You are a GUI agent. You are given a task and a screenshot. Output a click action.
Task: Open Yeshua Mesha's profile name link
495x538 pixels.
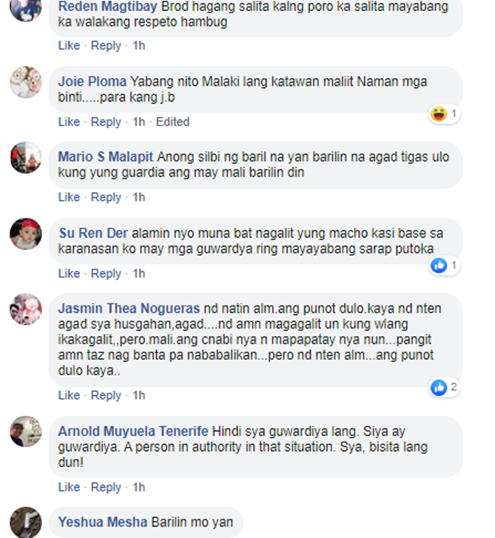pos(102,522)
